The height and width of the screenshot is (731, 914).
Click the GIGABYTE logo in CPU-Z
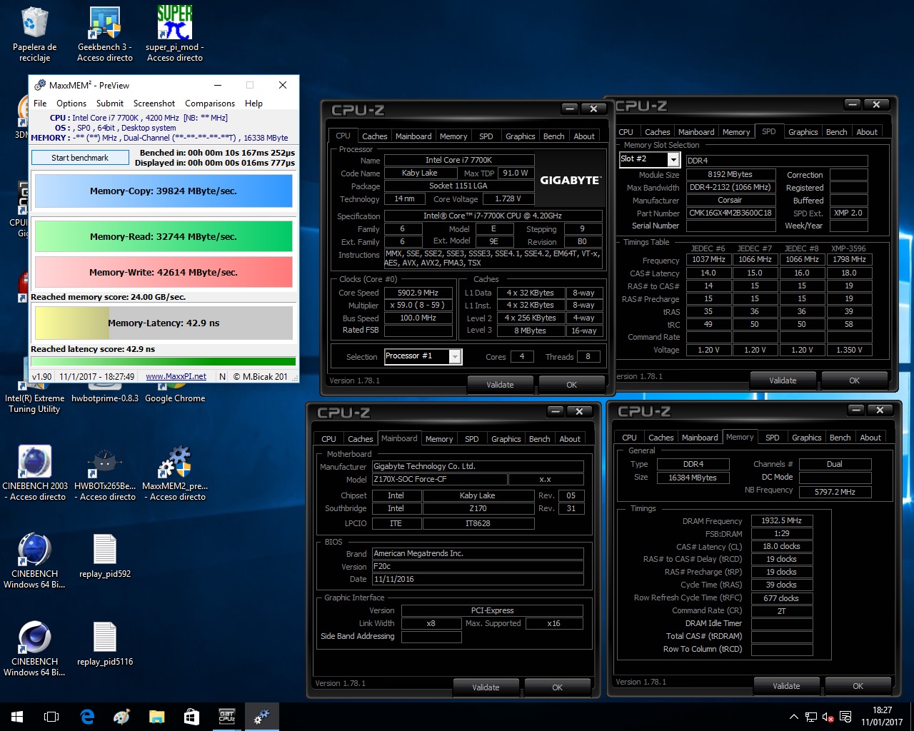click(x=570, y=181)
